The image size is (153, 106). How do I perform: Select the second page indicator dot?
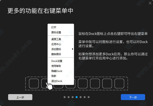point(69,97)
